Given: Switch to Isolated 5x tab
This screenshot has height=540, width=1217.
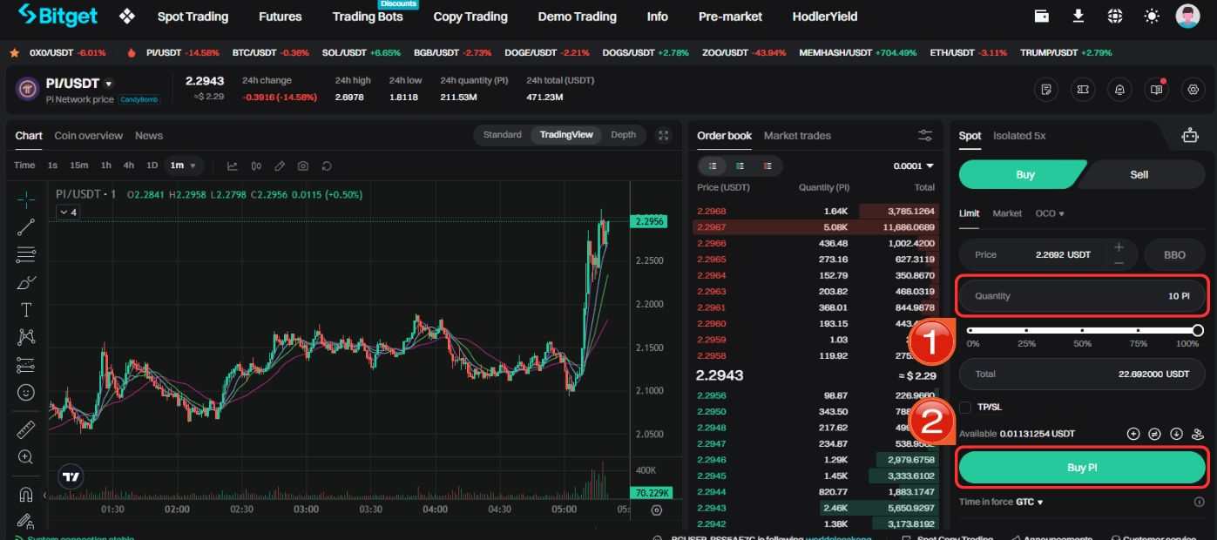Looking at the screenshot, I should coord(1019,135).
